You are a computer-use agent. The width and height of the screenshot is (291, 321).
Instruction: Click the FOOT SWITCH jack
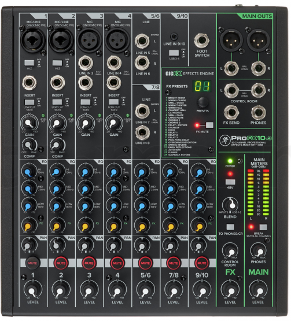pos(202,40)
